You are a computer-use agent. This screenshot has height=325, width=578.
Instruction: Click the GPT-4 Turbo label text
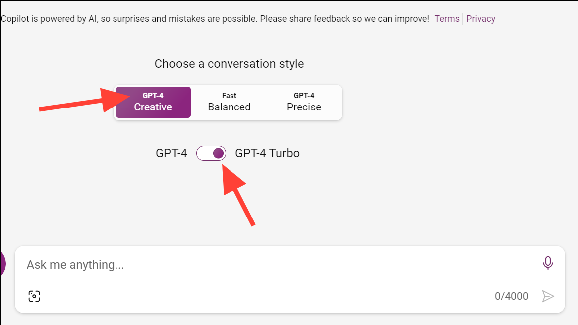point(267,153)
